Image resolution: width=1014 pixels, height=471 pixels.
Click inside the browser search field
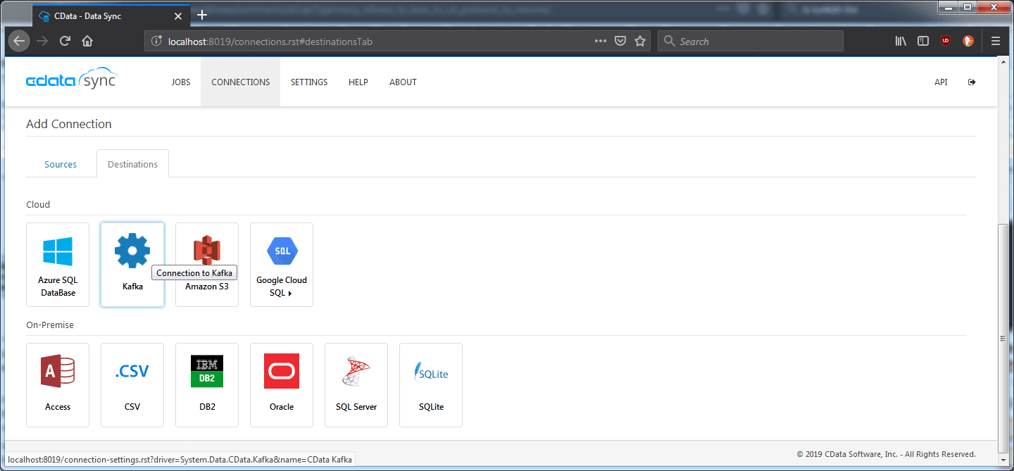[x=750, y=41]
